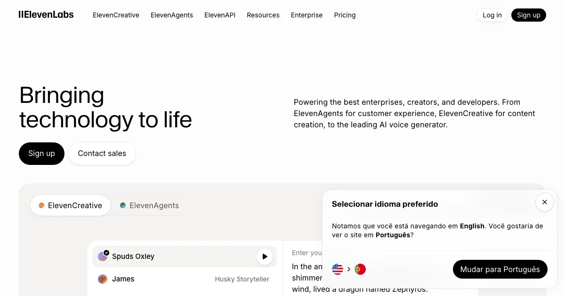The image size is (565, 296).
Task: Go to the Pricing page
Action: (x=345, y=15)
